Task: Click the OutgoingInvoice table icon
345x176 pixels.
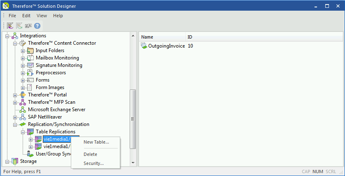Action: tap(144, 46)
